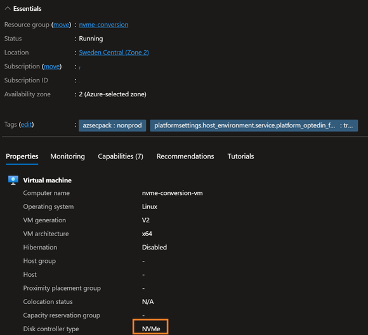Open the Capabilities (7) tab

(x=121, y=156)
